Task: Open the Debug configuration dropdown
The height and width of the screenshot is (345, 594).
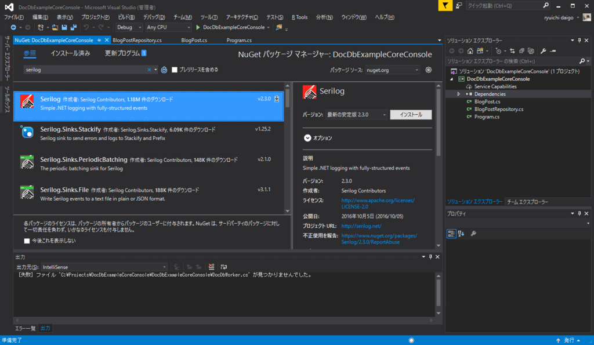Action: click(x=129, y=27)
